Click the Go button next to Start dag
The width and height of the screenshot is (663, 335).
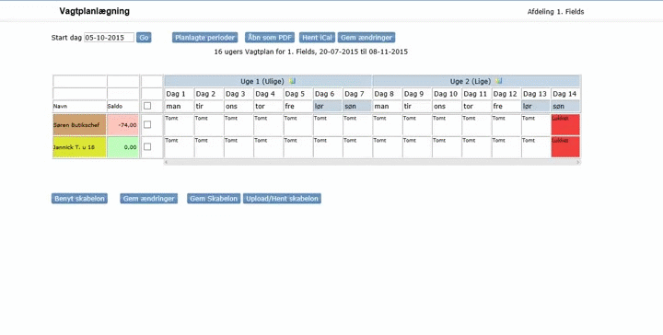(x=144, y=38)
